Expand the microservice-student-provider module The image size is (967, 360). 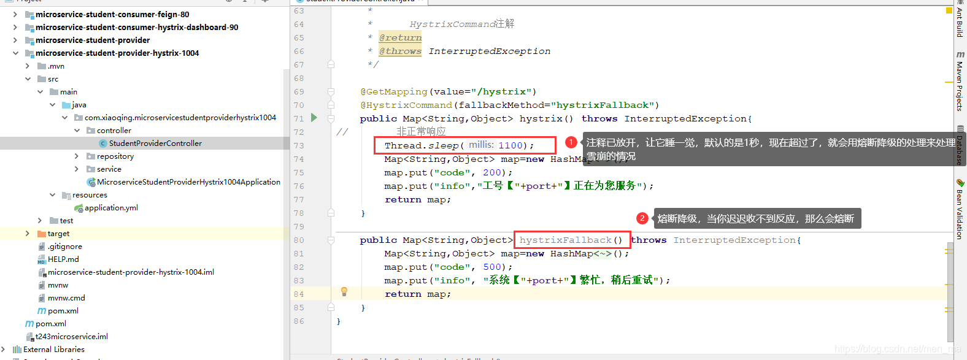pyautogui.click(x=15, y=40)
